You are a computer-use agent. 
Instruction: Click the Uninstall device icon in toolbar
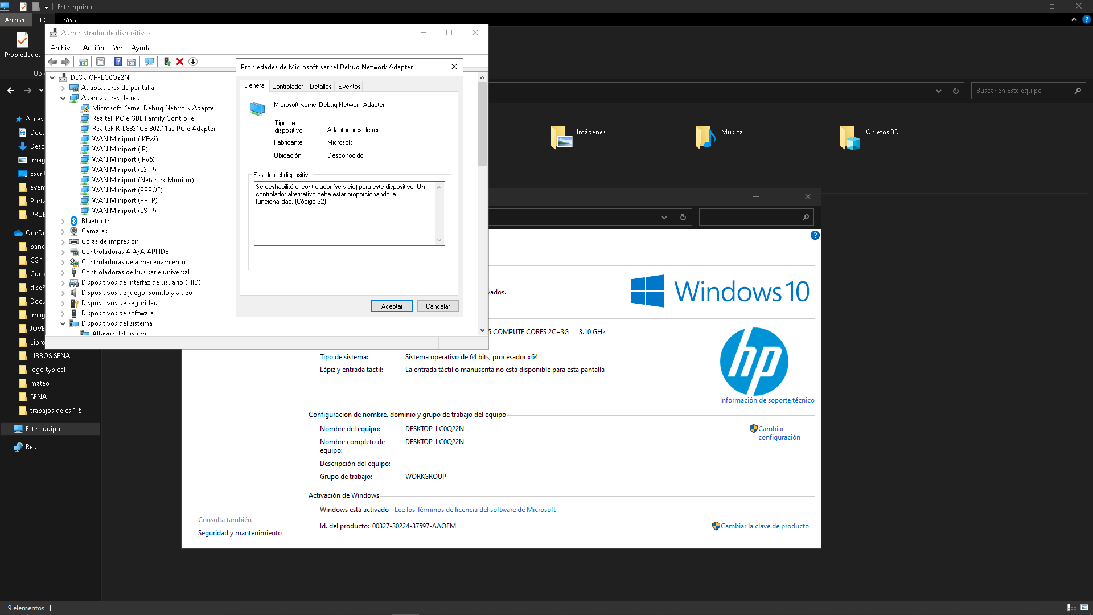pyautogui.click(x=180, y=61)
